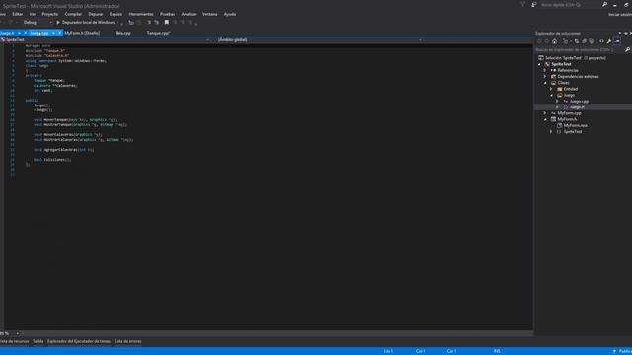This screenshot has height=355, width=632.
Task: Toggle the pin on the Juego.h tab
Action: [x=19, y=33]
